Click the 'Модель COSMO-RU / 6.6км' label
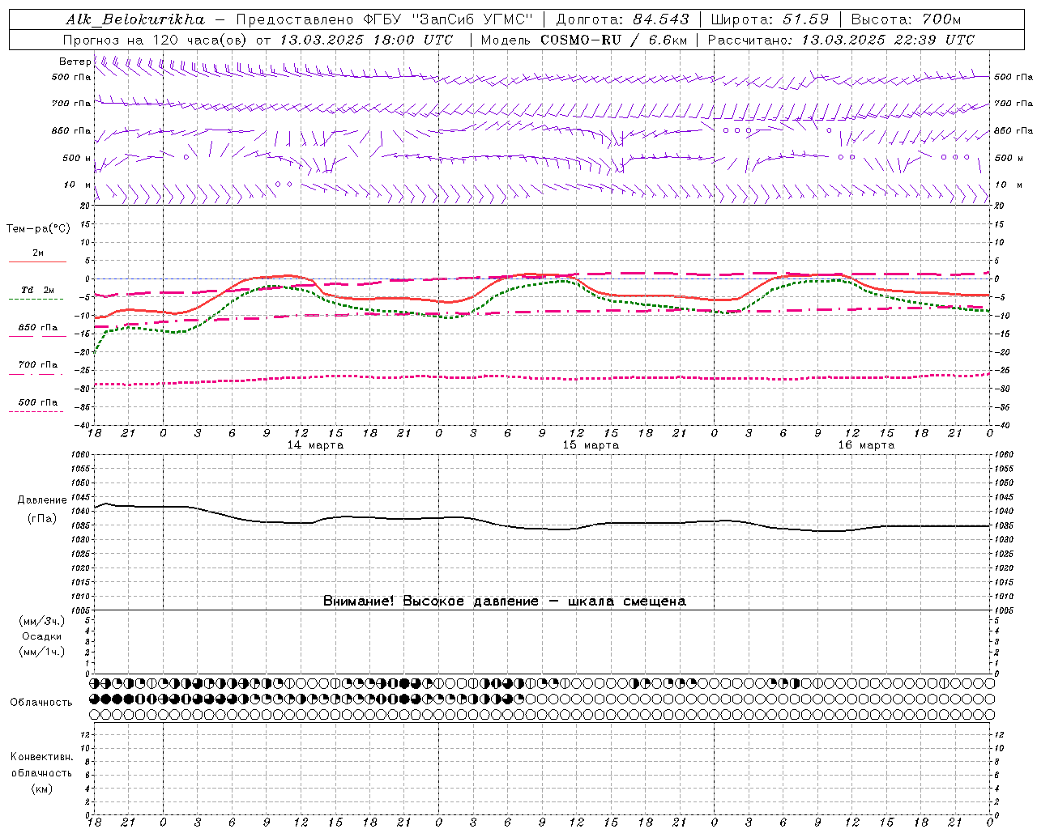Image resolution: width=1037 pixels, height=829 pixels. pyautogui.click(x=584, y=40)
